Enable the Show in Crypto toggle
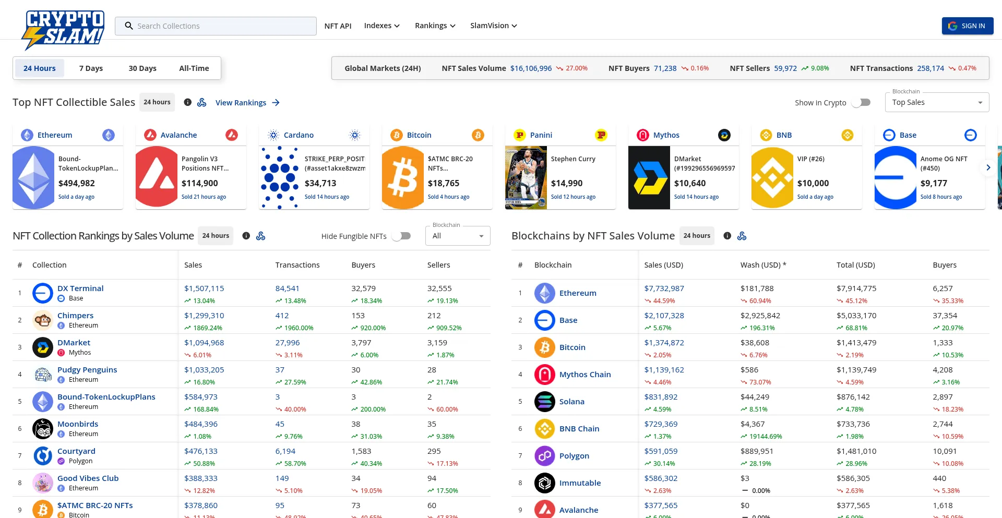This screenshot has height=518, width=1002. (861, 103)
